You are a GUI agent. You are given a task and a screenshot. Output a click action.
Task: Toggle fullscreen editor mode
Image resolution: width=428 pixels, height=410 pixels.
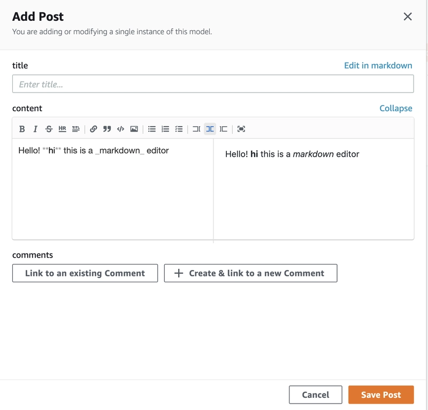tap(241, 129)
